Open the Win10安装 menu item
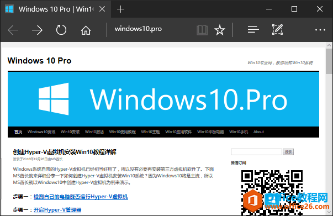The image size is (333, 216). tap(70, 132)
